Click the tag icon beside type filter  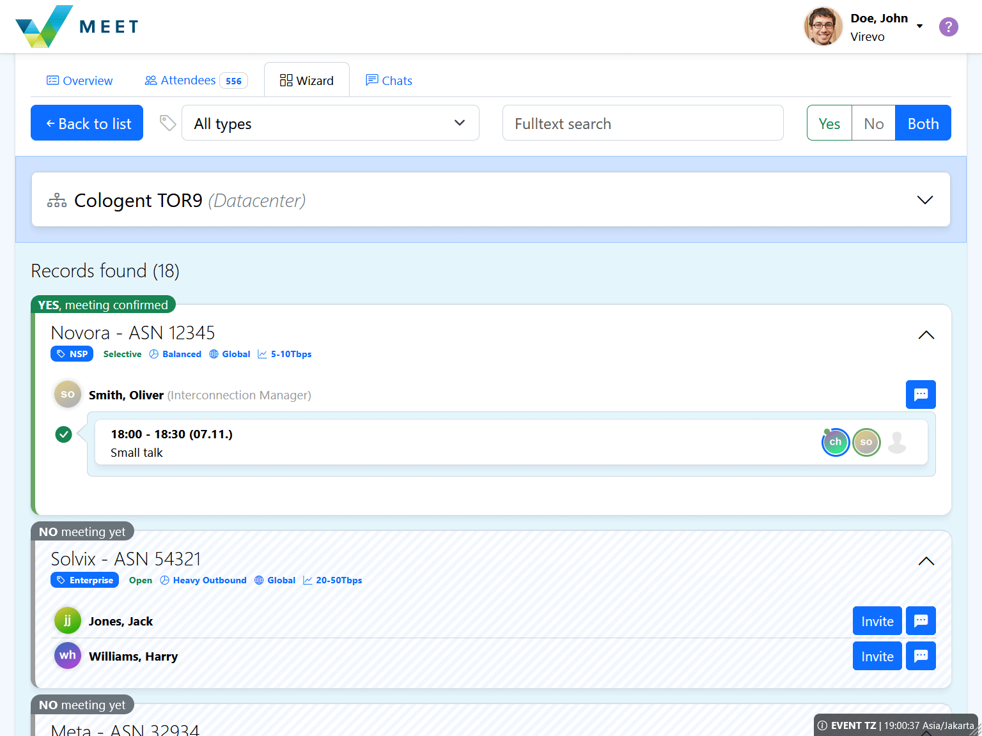click(x=168, y=123)
